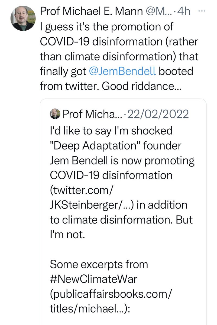This screenshot has height=325, width=217.
Task: Tap the "Deep Adaptation" founder line in quote
Action: pyautogui.click(x=116, y=146)
